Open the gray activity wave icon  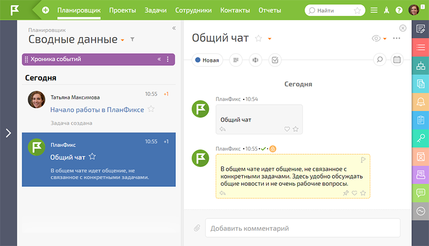420,211
